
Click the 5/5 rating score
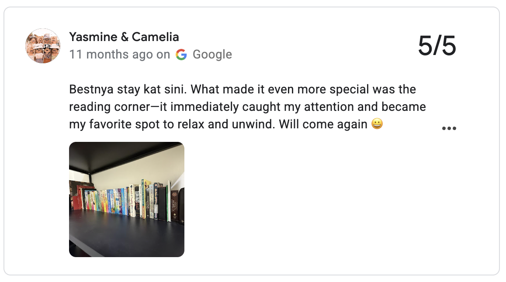click(437, 46)
